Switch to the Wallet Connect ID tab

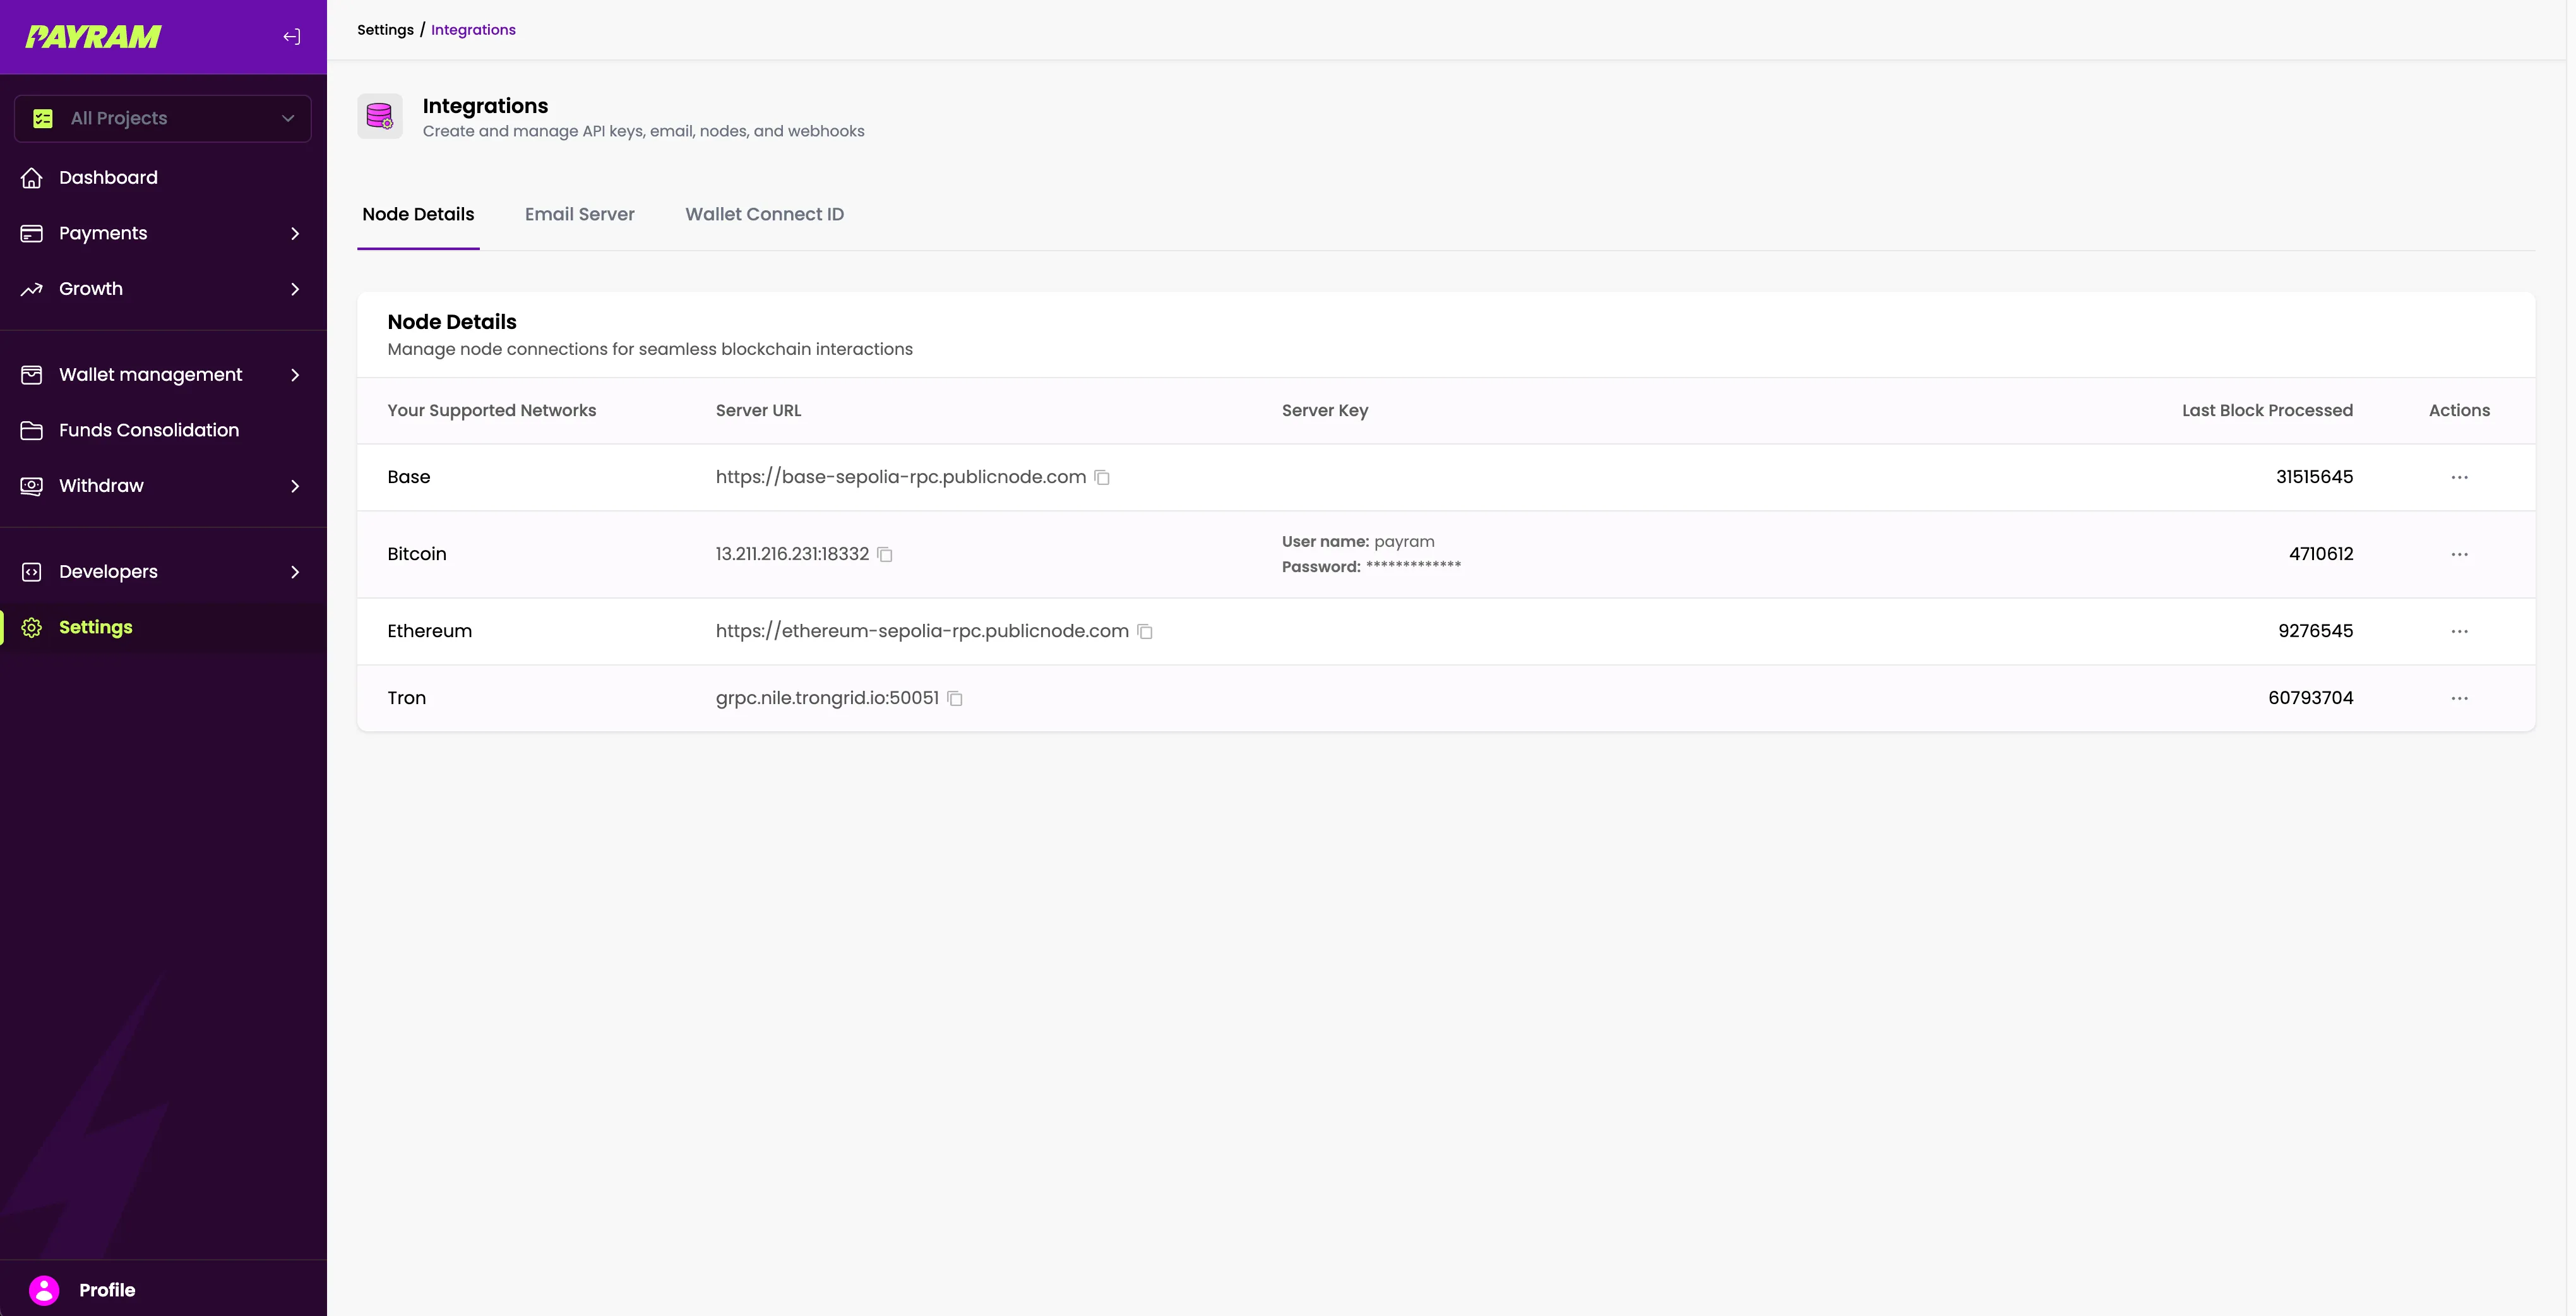coord(764,214)
